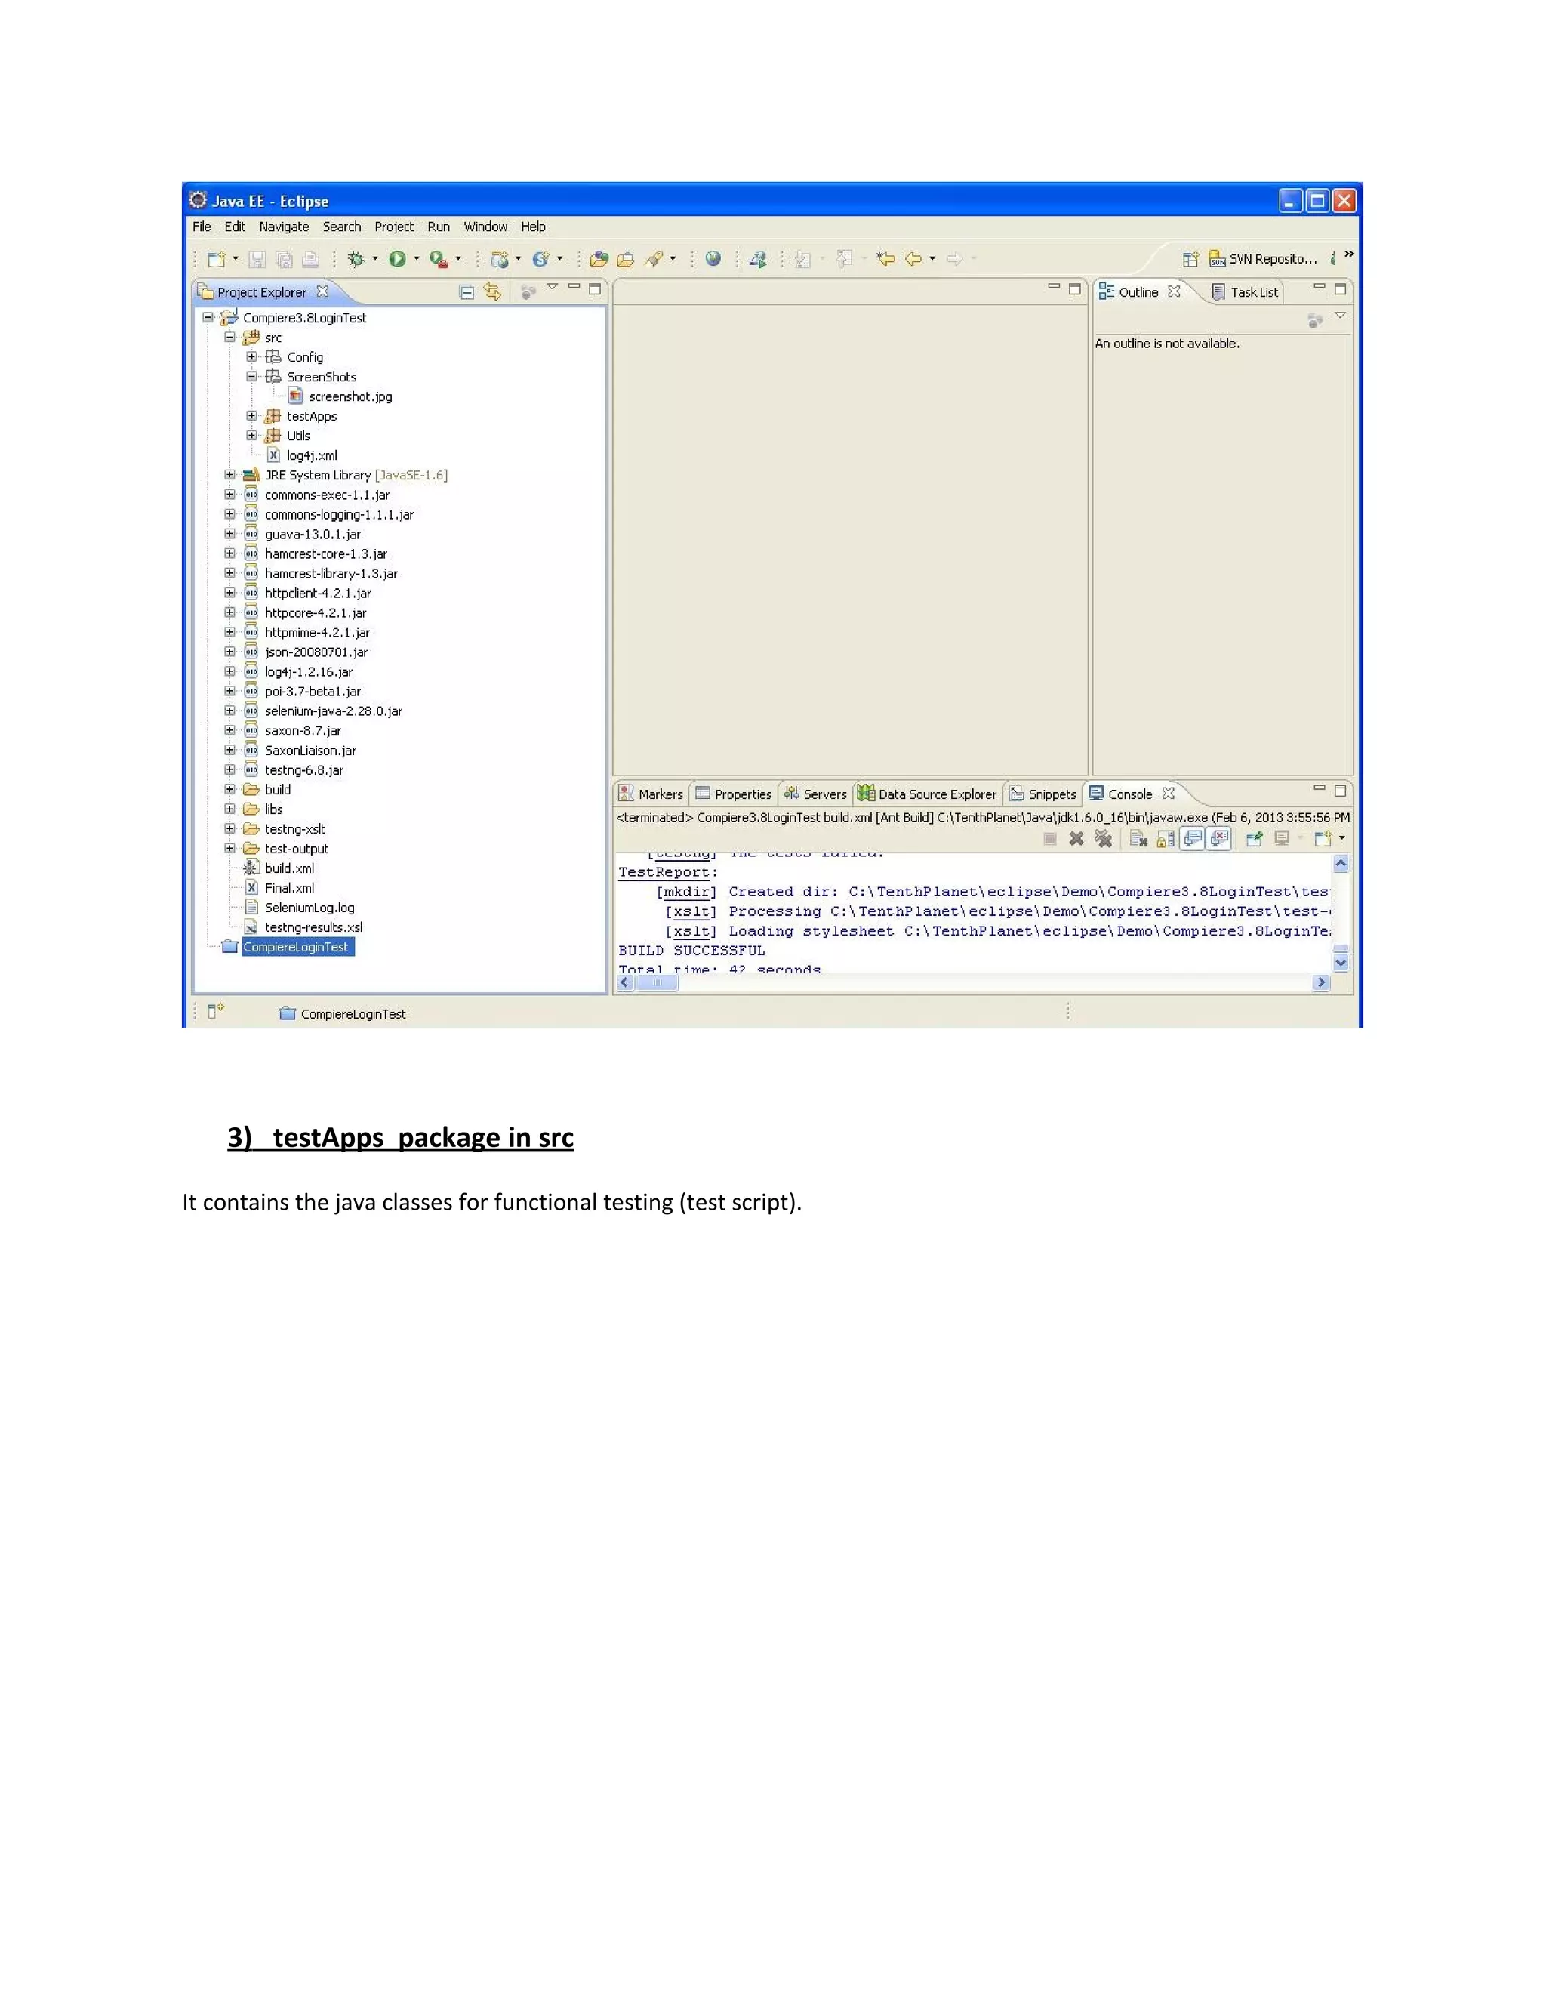Click the Pin Console icon

(1254, 838)
